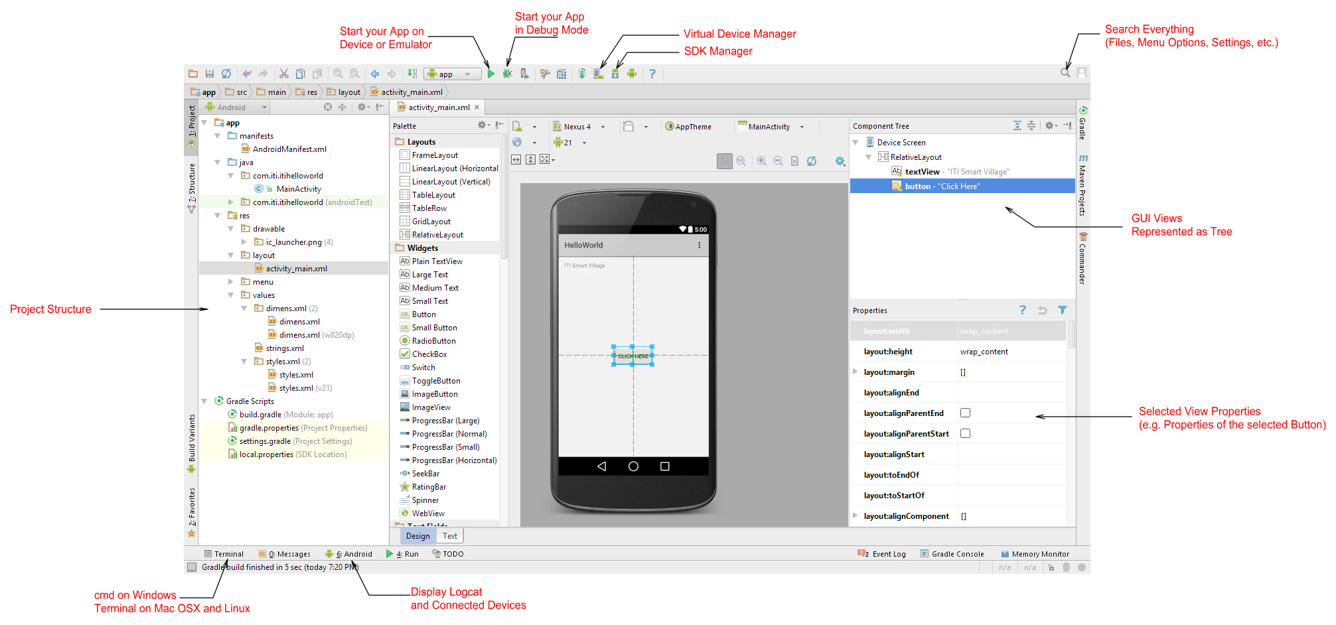
Task: Expand the layout:margin property
Action: pos(855,372)
